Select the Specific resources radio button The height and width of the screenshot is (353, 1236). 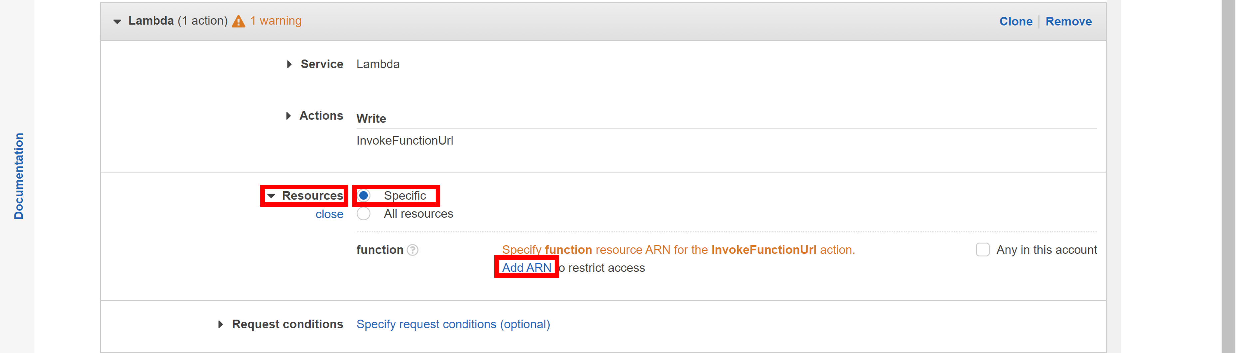point(364,195)
